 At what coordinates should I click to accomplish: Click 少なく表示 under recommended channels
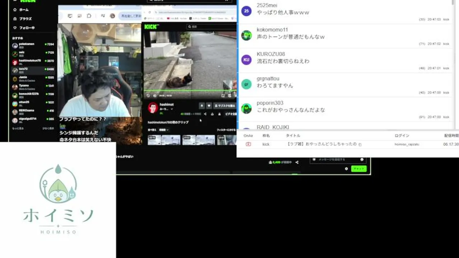[x=48, y=128]
